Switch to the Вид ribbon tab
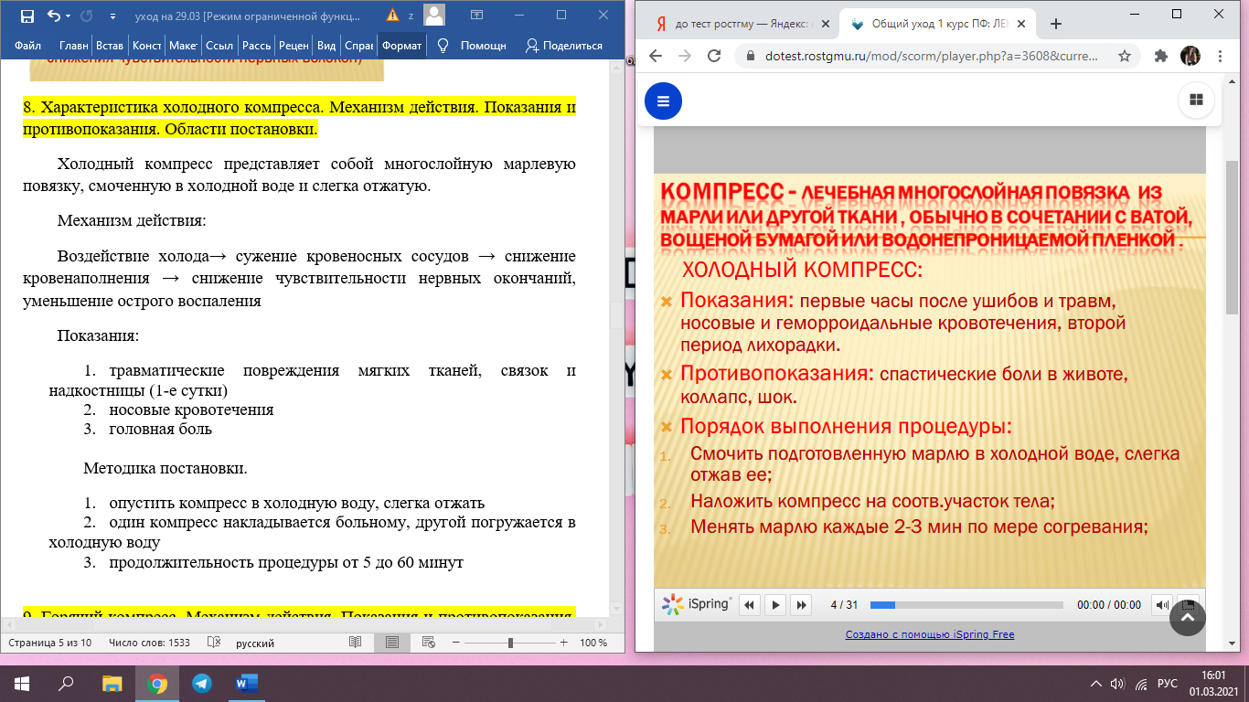Image resolution: width=1249 pixels, height=702 pixels. (x=326, y=45)
